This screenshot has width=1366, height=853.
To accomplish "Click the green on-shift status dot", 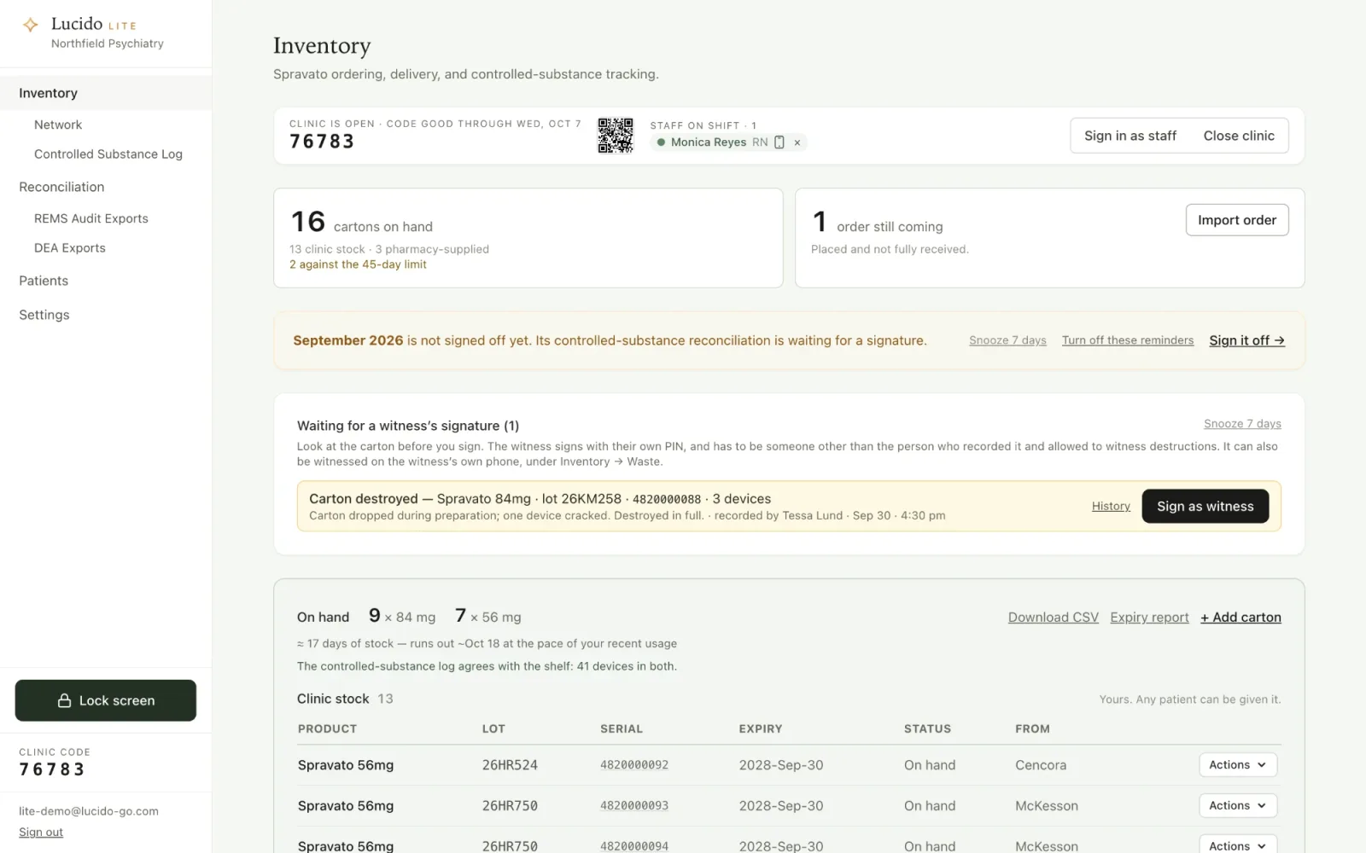I will click(x=661, y=142).
